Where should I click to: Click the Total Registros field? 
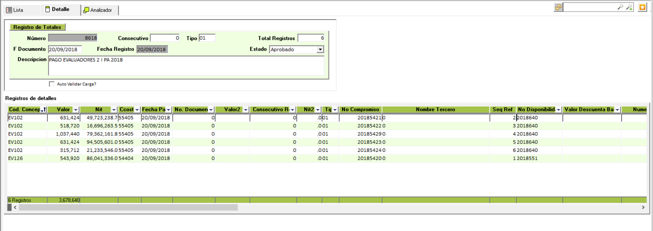(x=311, y=38)
